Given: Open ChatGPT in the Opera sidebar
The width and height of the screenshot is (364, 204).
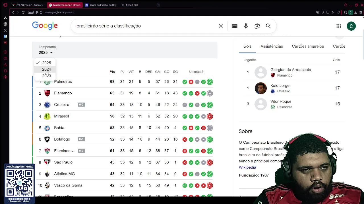Looking at the screenshot, I should 5,24.
